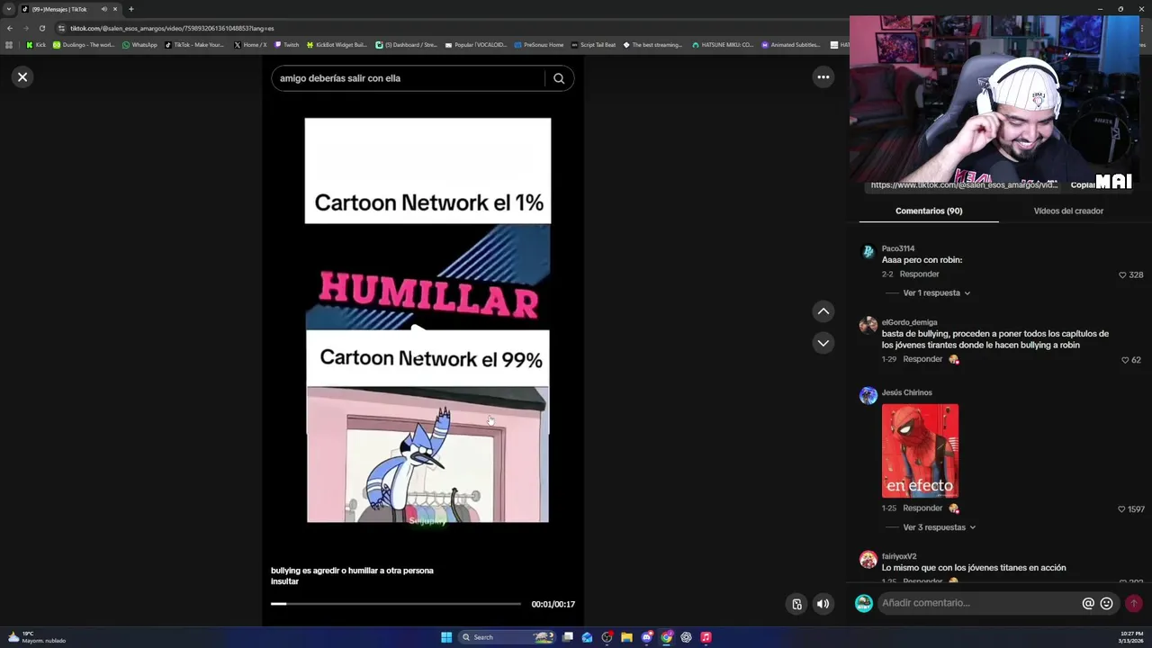This screenshot has height=648, width=1152.
Task: Open the emoji picker in comment box
Action: pos(1106,603)
